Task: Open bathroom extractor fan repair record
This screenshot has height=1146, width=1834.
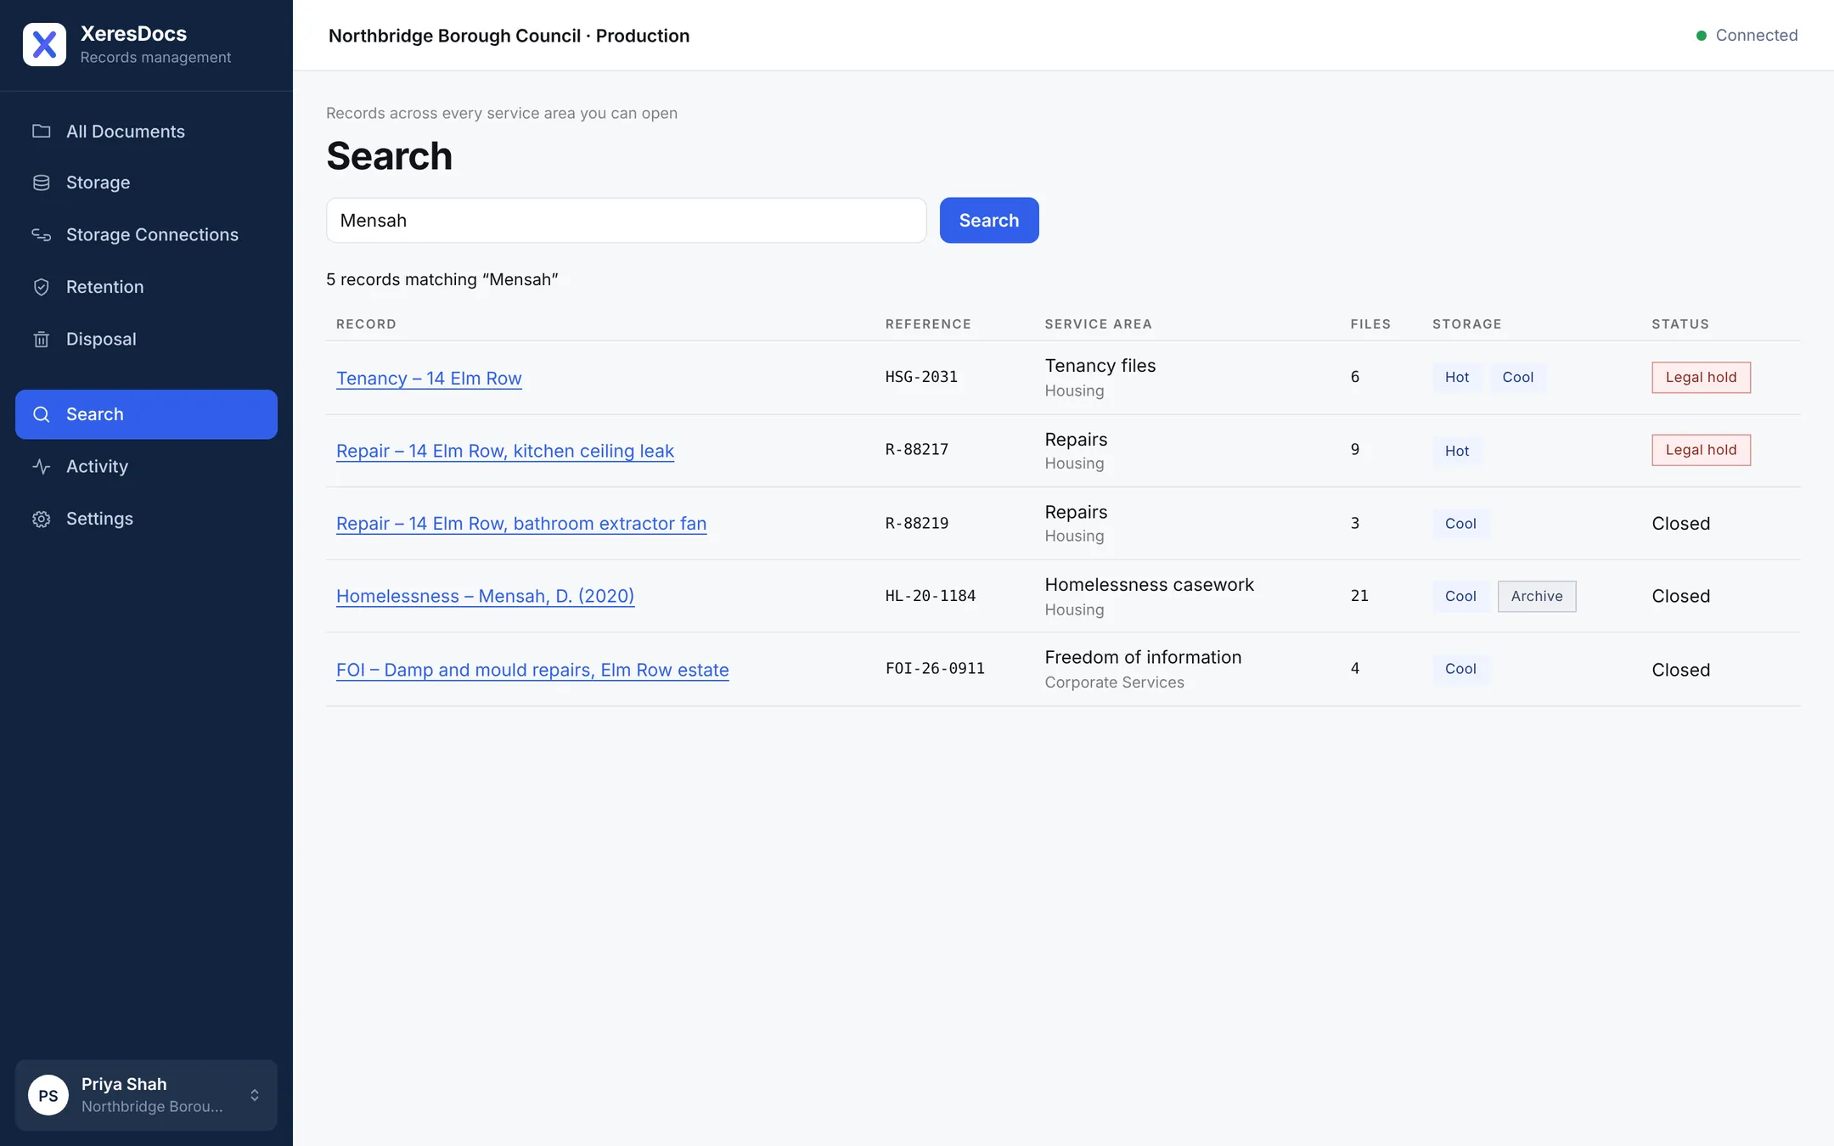Action: pyautogui.click(x=521, y=524)
